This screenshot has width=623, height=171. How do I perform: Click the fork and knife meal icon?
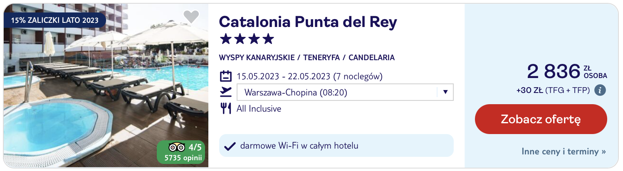225,109
